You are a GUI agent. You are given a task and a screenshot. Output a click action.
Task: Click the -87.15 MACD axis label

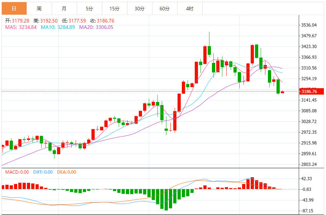pos(307,211)
